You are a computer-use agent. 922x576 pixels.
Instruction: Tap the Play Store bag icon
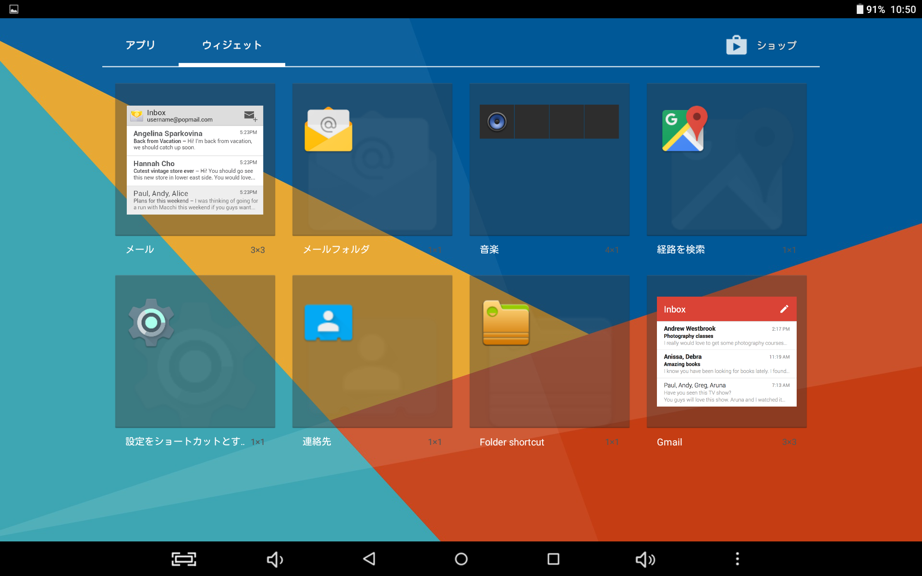pyautogui.click(x=736, y=46)
